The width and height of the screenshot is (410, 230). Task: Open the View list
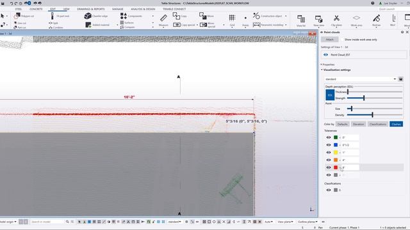[301, 20]
